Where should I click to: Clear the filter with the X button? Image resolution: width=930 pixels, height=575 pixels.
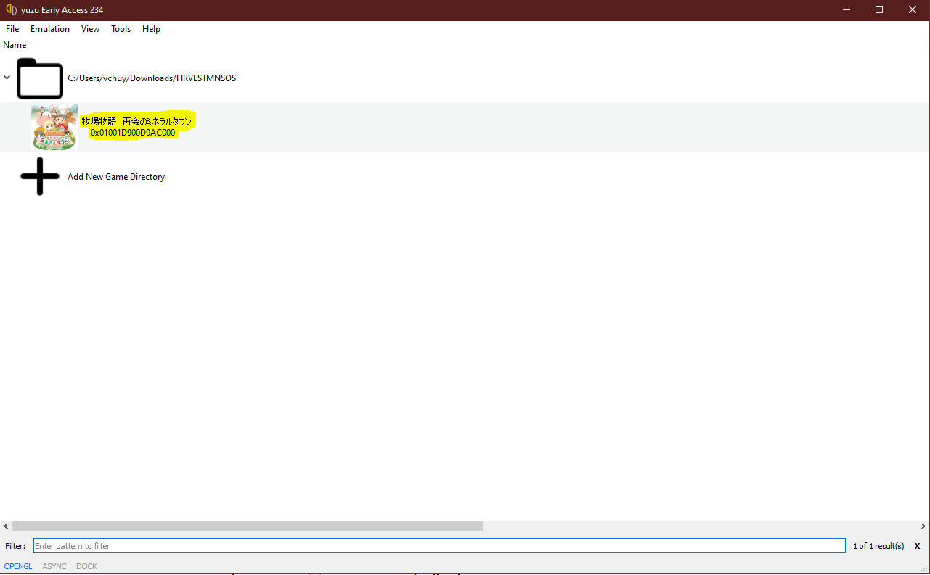[x=917, y=546]
